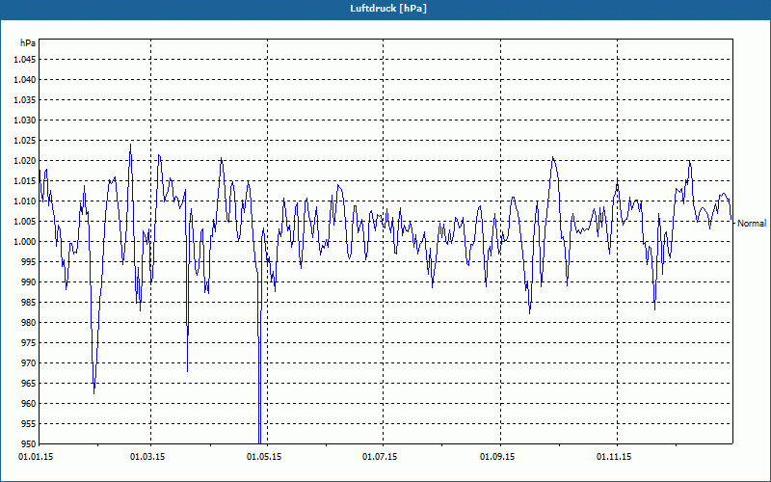This screenshot has height=482, width=771.
Task: Click the 950 y-axis value
Action: click(29, 443)
